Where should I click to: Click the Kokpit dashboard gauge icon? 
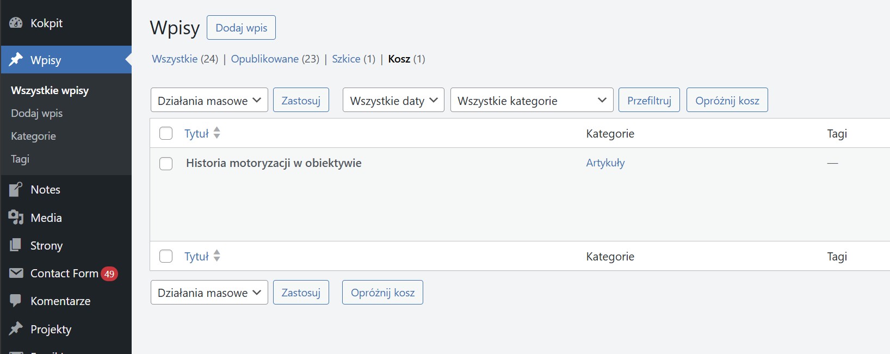tap(16, 23)
